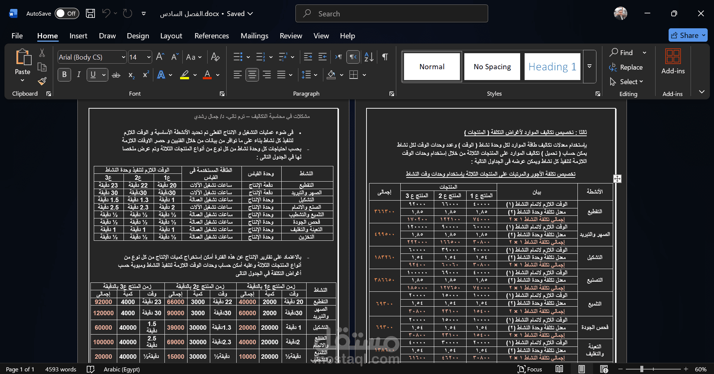714x374 pixels.
Task: Apply subscript formatting
Action: coord(131,75)
